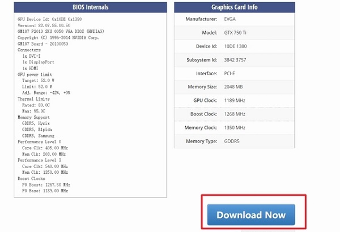Click the GM107 P2010 SKU VGA BIOS line
This screenshot has height=232, width=340.
[61, 32]
